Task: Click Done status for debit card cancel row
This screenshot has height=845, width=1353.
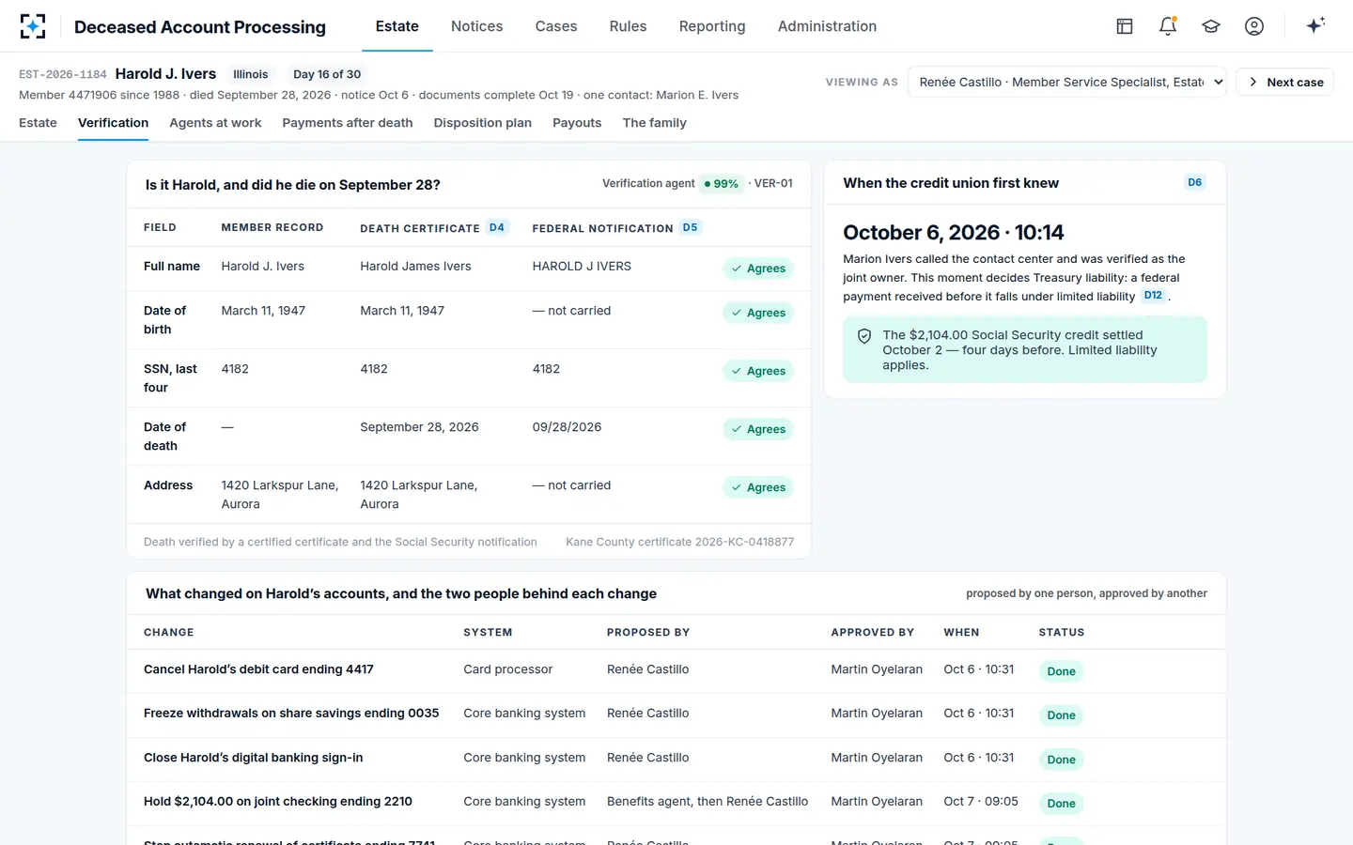Action: [1061, 671]
